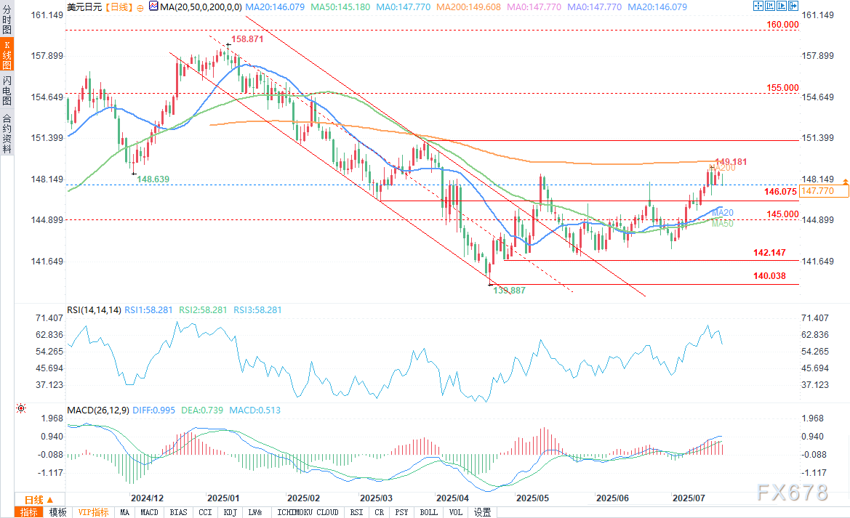The width and height of the screenshot is (850, 518).
Task: Select the BOLL indicator tab
Action: (x=429, y=512)
